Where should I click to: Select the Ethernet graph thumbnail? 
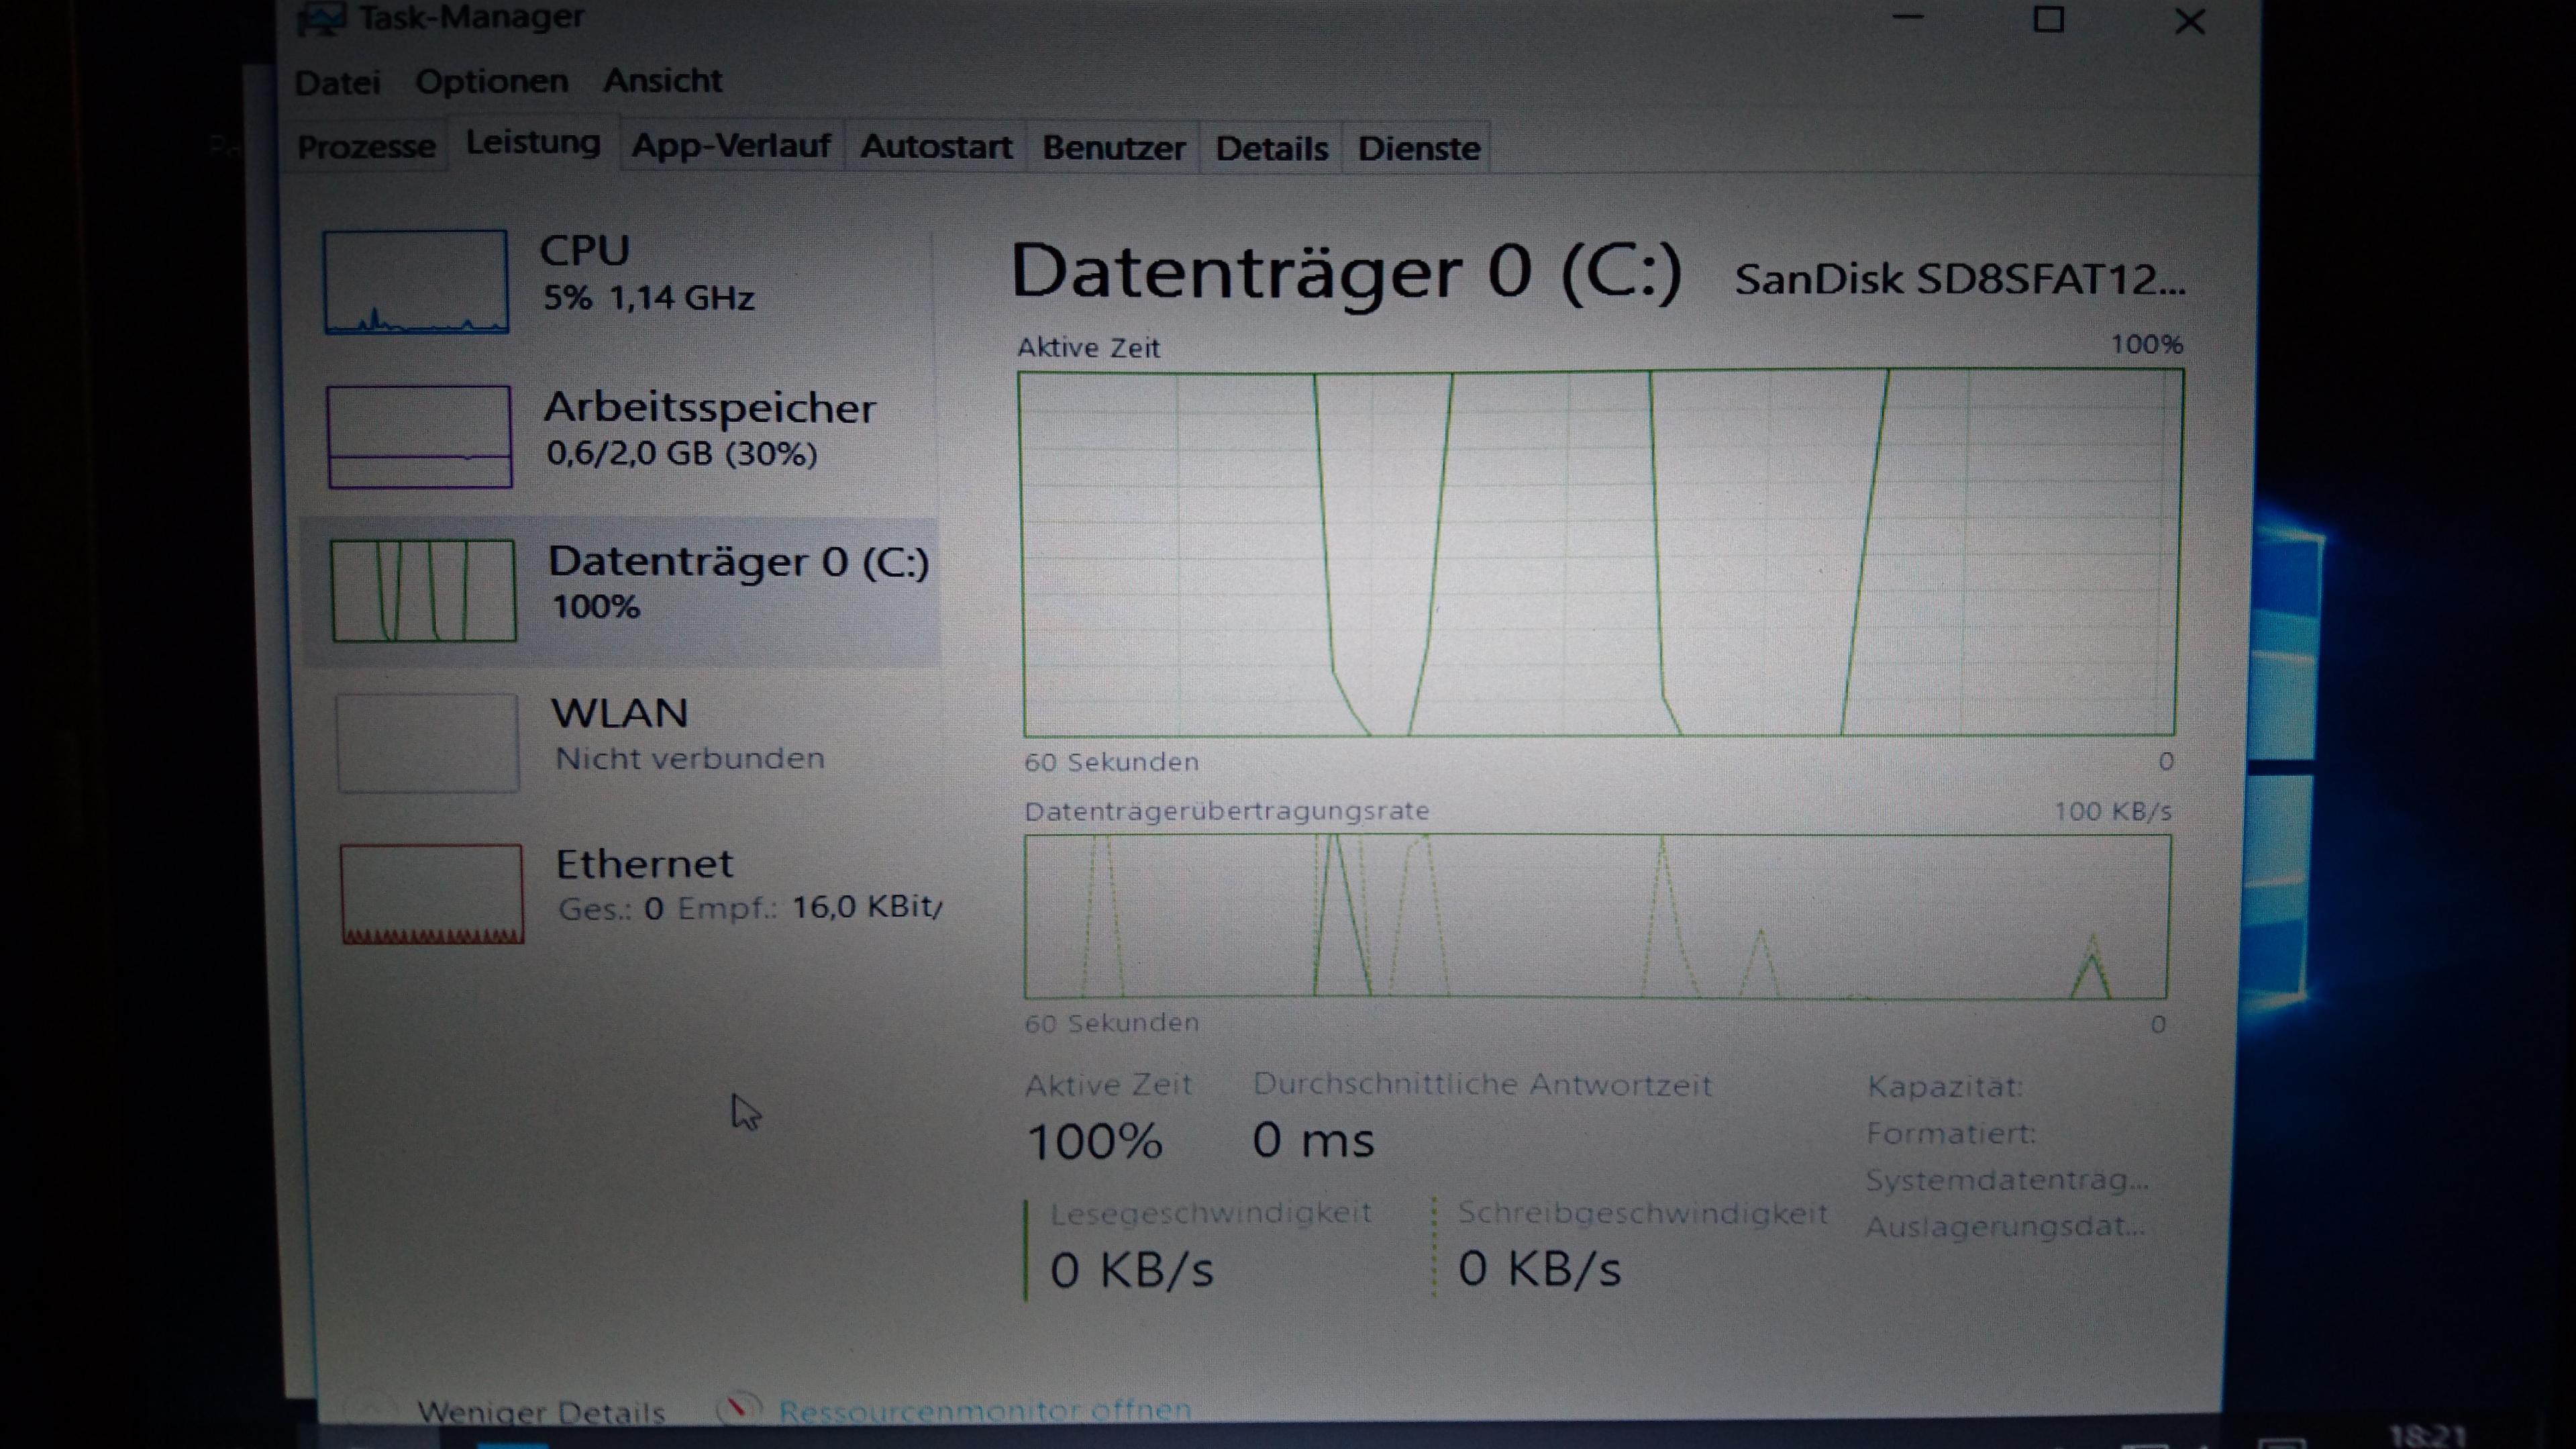[431, 894]
